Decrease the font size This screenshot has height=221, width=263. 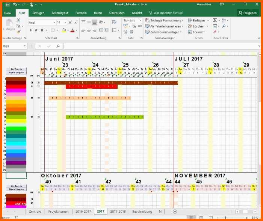tap(76, 22)
